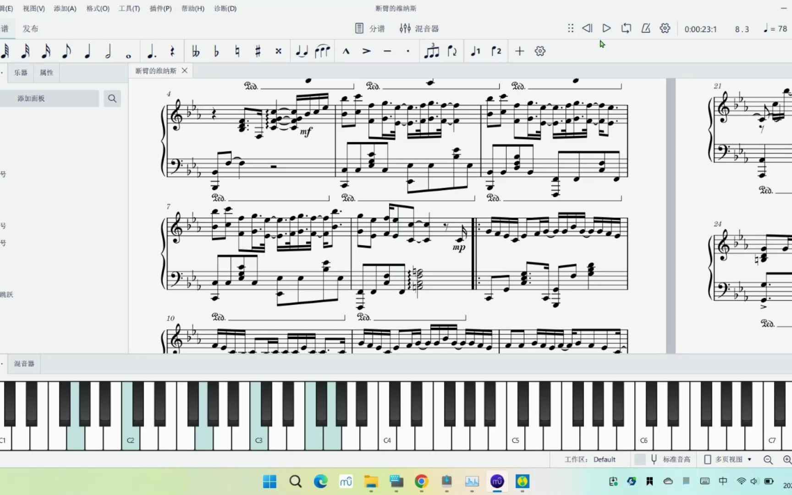Add accent articulation
Image resolution: width=792 pixels, height=495 pixels.
click(367, 51)
